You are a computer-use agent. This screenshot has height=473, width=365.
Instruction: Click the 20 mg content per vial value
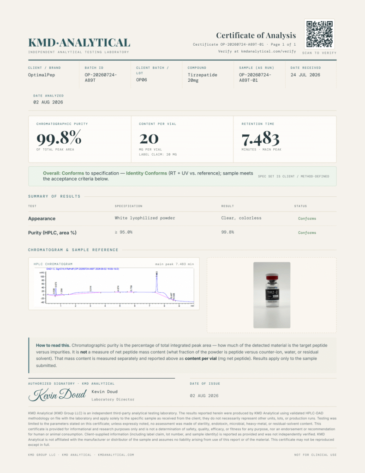(149, 139)
